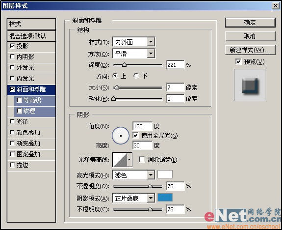Screen dimensions: 282x230
Task: Open the 方法 平滑 dropdown
Action: [151, 54]
